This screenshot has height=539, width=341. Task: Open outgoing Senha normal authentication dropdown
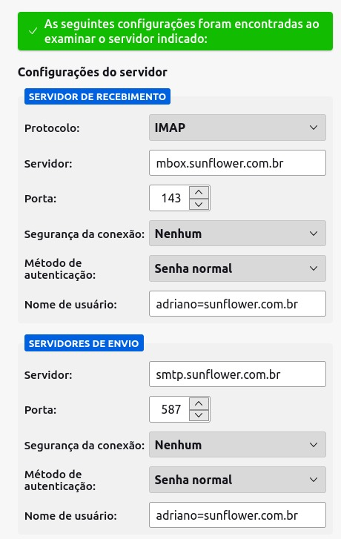[x=237, y=480]
